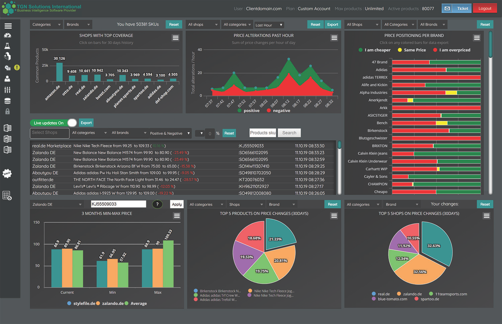Open the lab flask icon in sidebar
Screen dimensions: 502x324
pyautogui.click(x=7, y=46)
